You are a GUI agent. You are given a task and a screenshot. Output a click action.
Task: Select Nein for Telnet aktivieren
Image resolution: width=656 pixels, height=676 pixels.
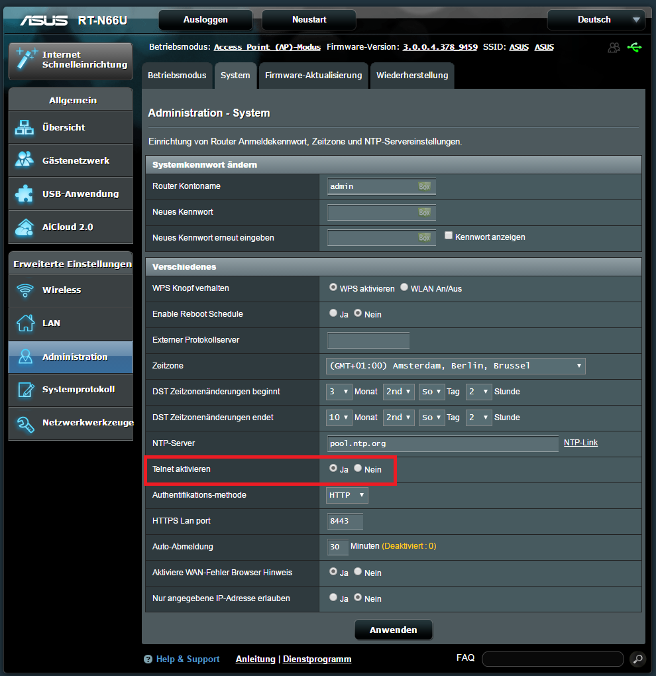click(358, 469)
